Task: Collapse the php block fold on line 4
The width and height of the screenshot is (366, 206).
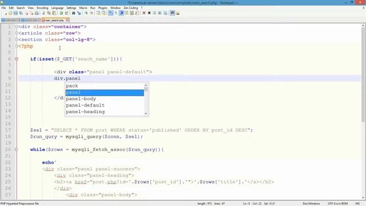Action: [x=17, y=46]
